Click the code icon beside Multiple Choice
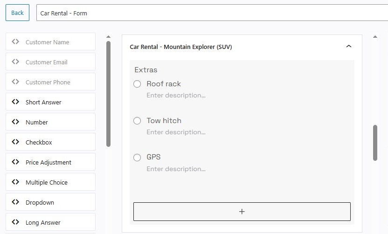The width and height of the screenshot is (388, 234). coord(15,182)
